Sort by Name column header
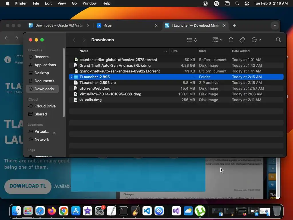 (x=84, y=51)
